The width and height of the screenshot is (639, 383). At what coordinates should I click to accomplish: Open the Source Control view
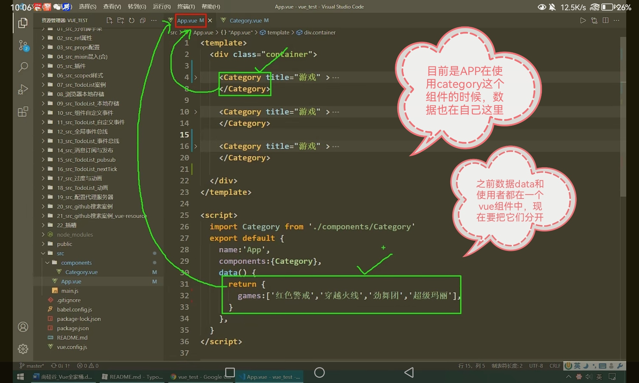(x=23, y=45)
